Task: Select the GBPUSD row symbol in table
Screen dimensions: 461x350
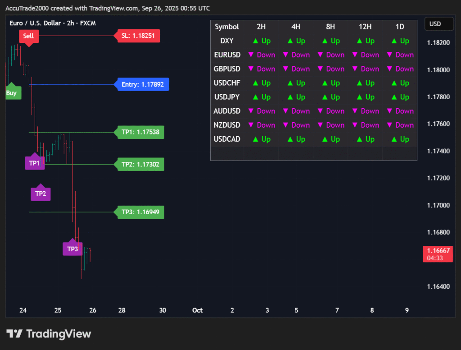Action: (227, 69)
